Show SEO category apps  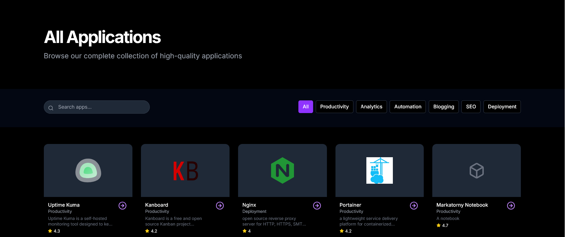click(x=471, y=107)
